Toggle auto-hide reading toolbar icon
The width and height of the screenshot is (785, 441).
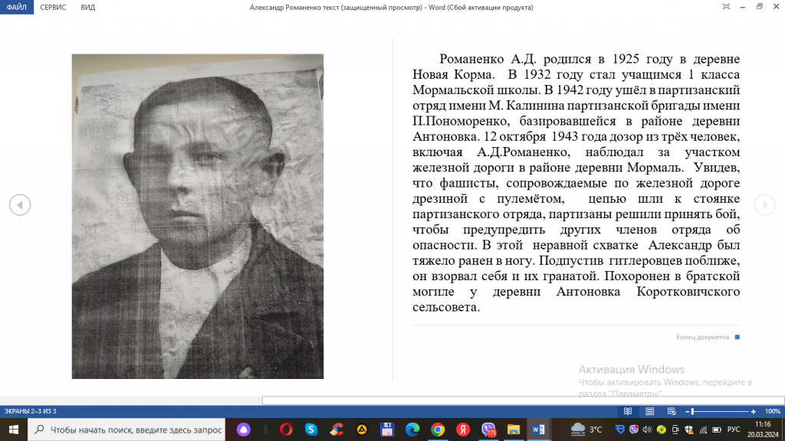(726, 6)
